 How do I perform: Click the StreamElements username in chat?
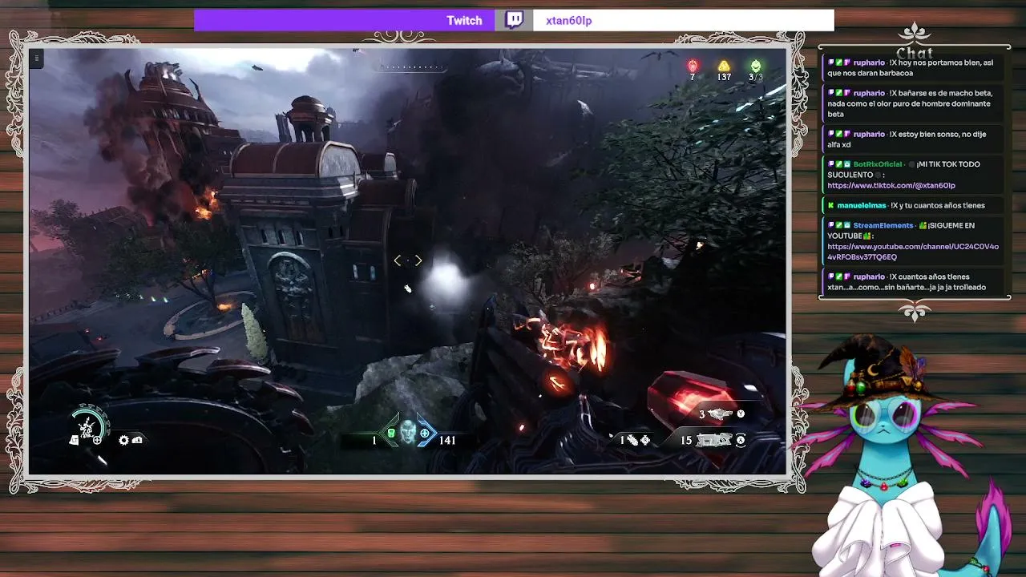tap(883, 226)
